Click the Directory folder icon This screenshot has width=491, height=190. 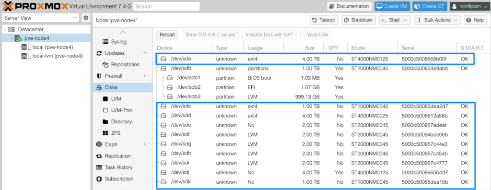[105, 122]
